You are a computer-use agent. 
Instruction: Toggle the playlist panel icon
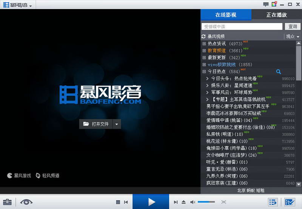[x=273, y=202]
